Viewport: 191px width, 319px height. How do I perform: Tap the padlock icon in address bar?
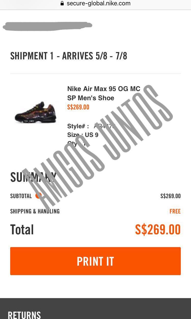click(62, 4)
